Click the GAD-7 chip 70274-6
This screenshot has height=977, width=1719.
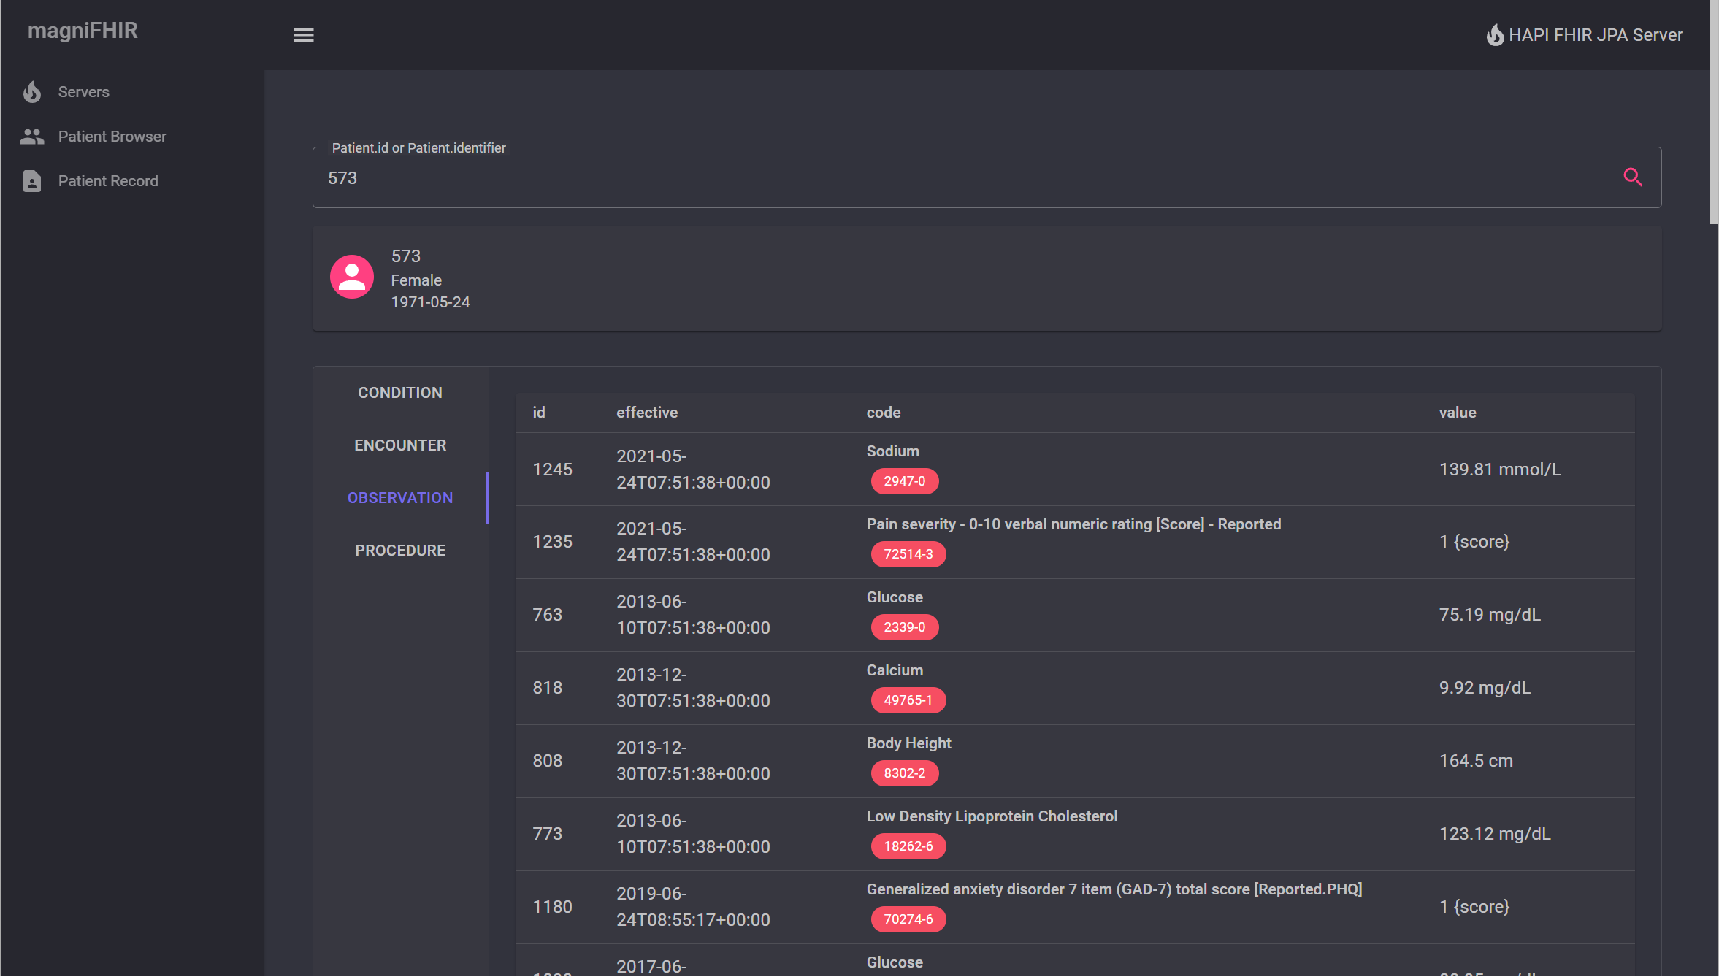(908, 919)
